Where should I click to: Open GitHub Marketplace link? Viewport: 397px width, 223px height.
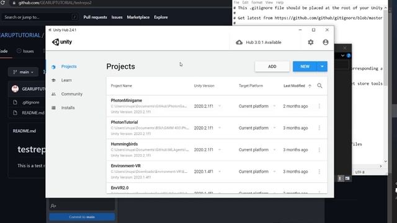138,17
